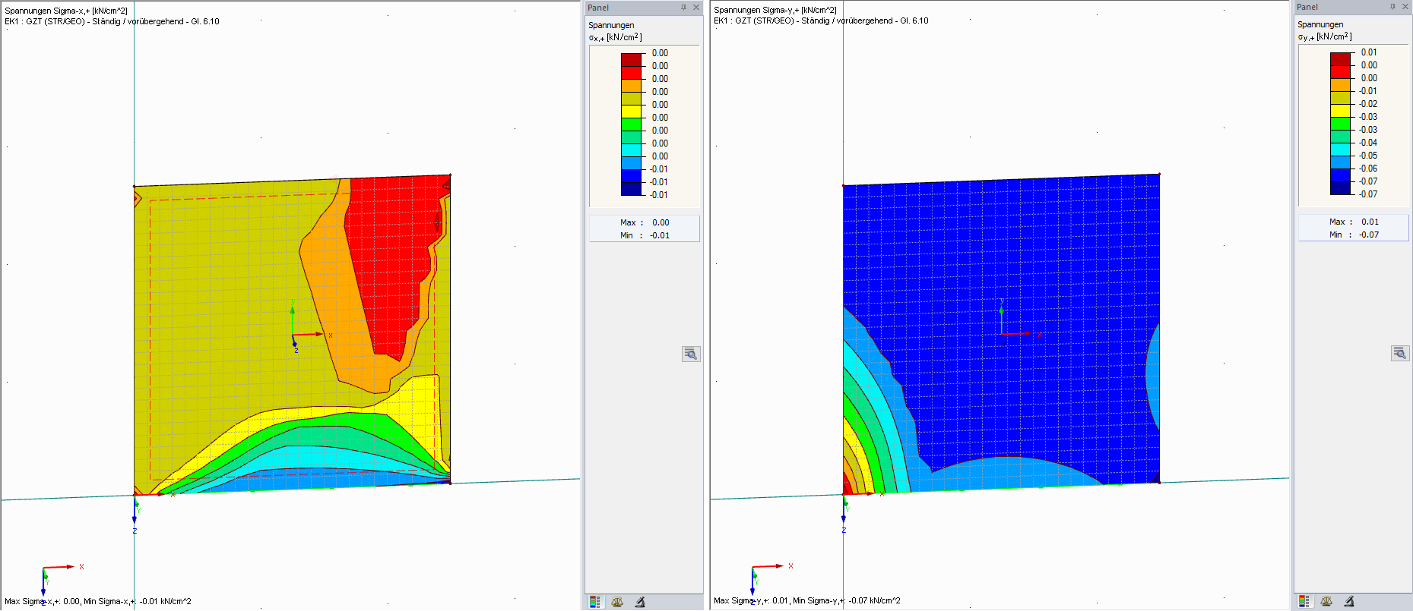
Task: Select bright green swatch in sigma-x legend
Action: pyautogui.click(x=631, y=124)
